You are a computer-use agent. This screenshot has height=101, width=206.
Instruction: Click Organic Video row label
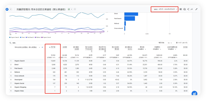[x=19, y=91]
